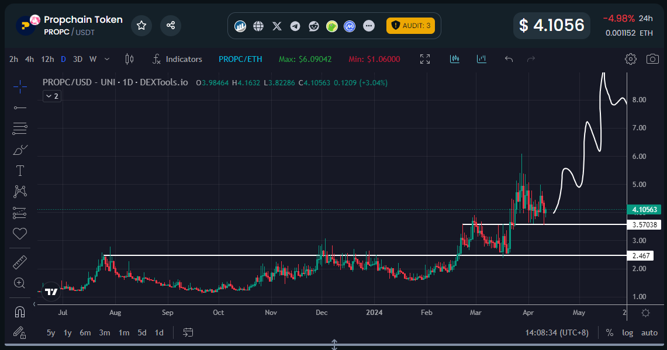Set range to 1d

pyautogui.click(x=159, y=332)
